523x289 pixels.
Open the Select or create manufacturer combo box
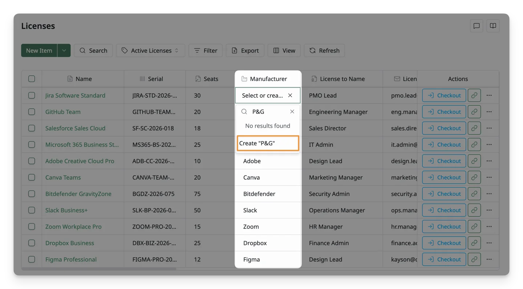point(268,95)
